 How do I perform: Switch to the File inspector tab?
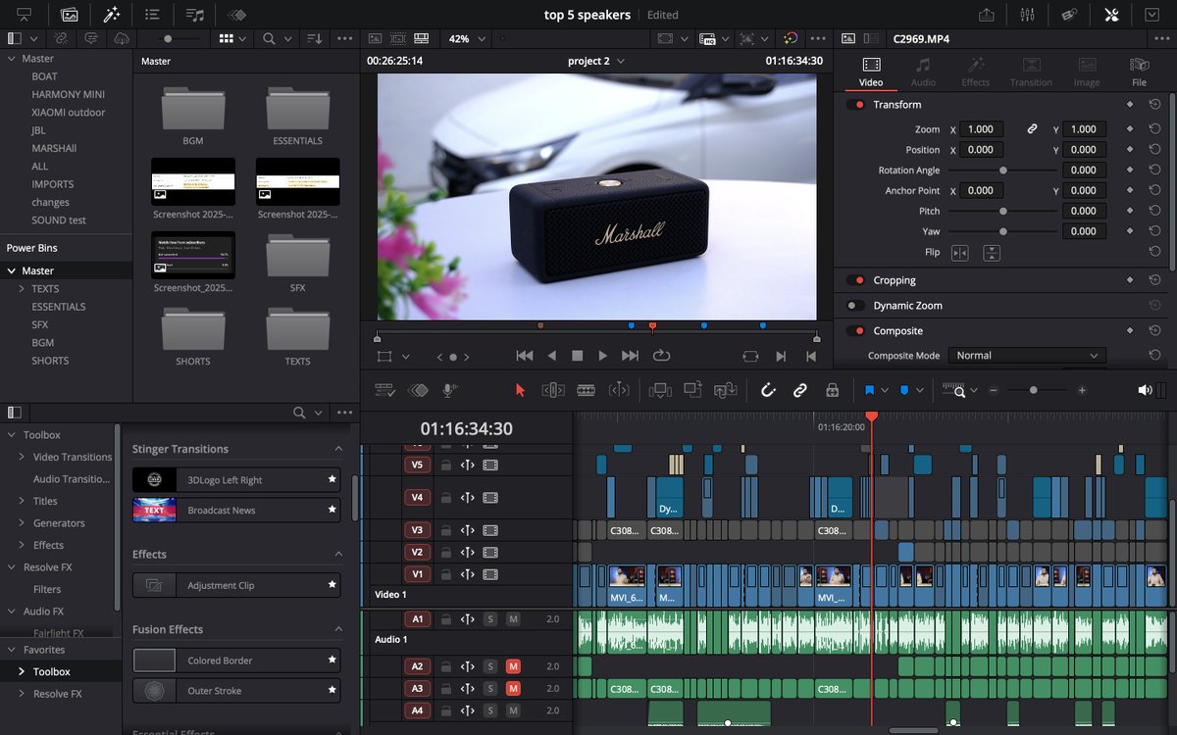coord(1139,72)
